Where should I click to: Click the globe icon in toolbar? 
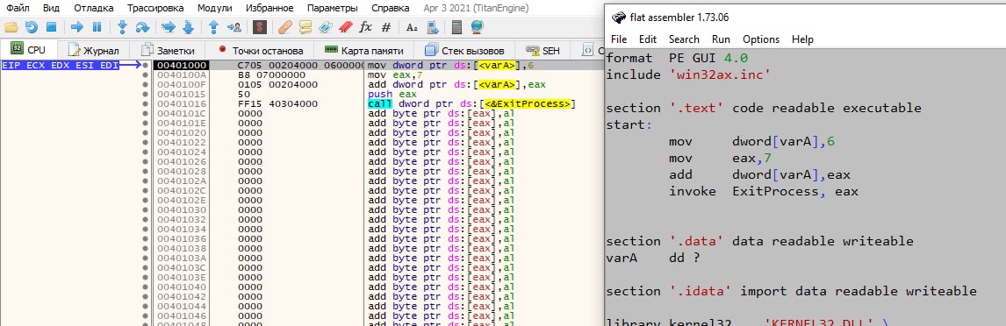(x=477, y=27)
